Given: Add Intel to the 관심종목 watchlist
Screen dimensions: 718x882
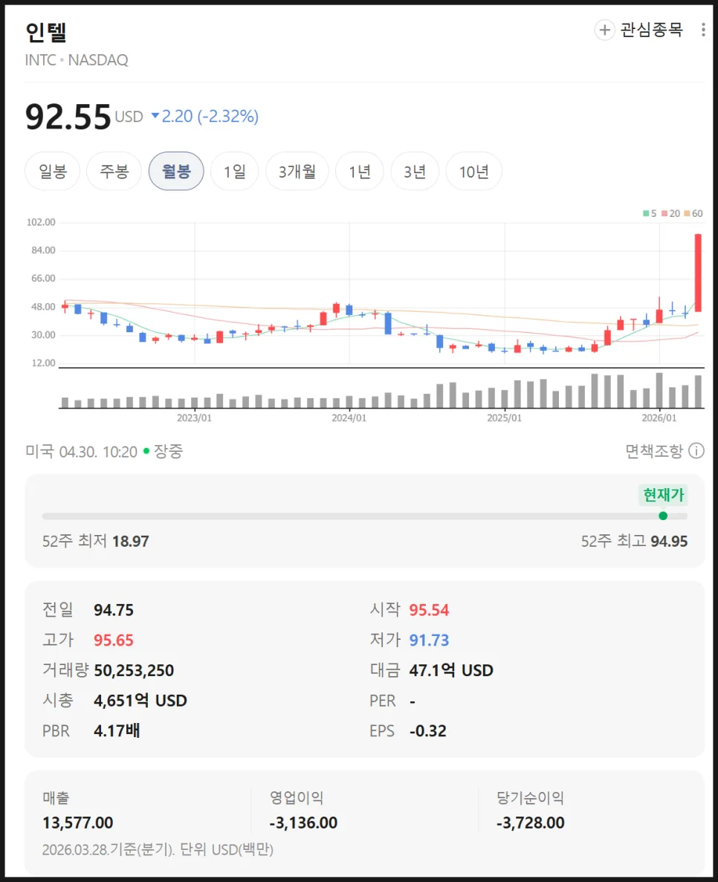Looking at the screenshot, I should pyautogui.click(x=639, y=30).
